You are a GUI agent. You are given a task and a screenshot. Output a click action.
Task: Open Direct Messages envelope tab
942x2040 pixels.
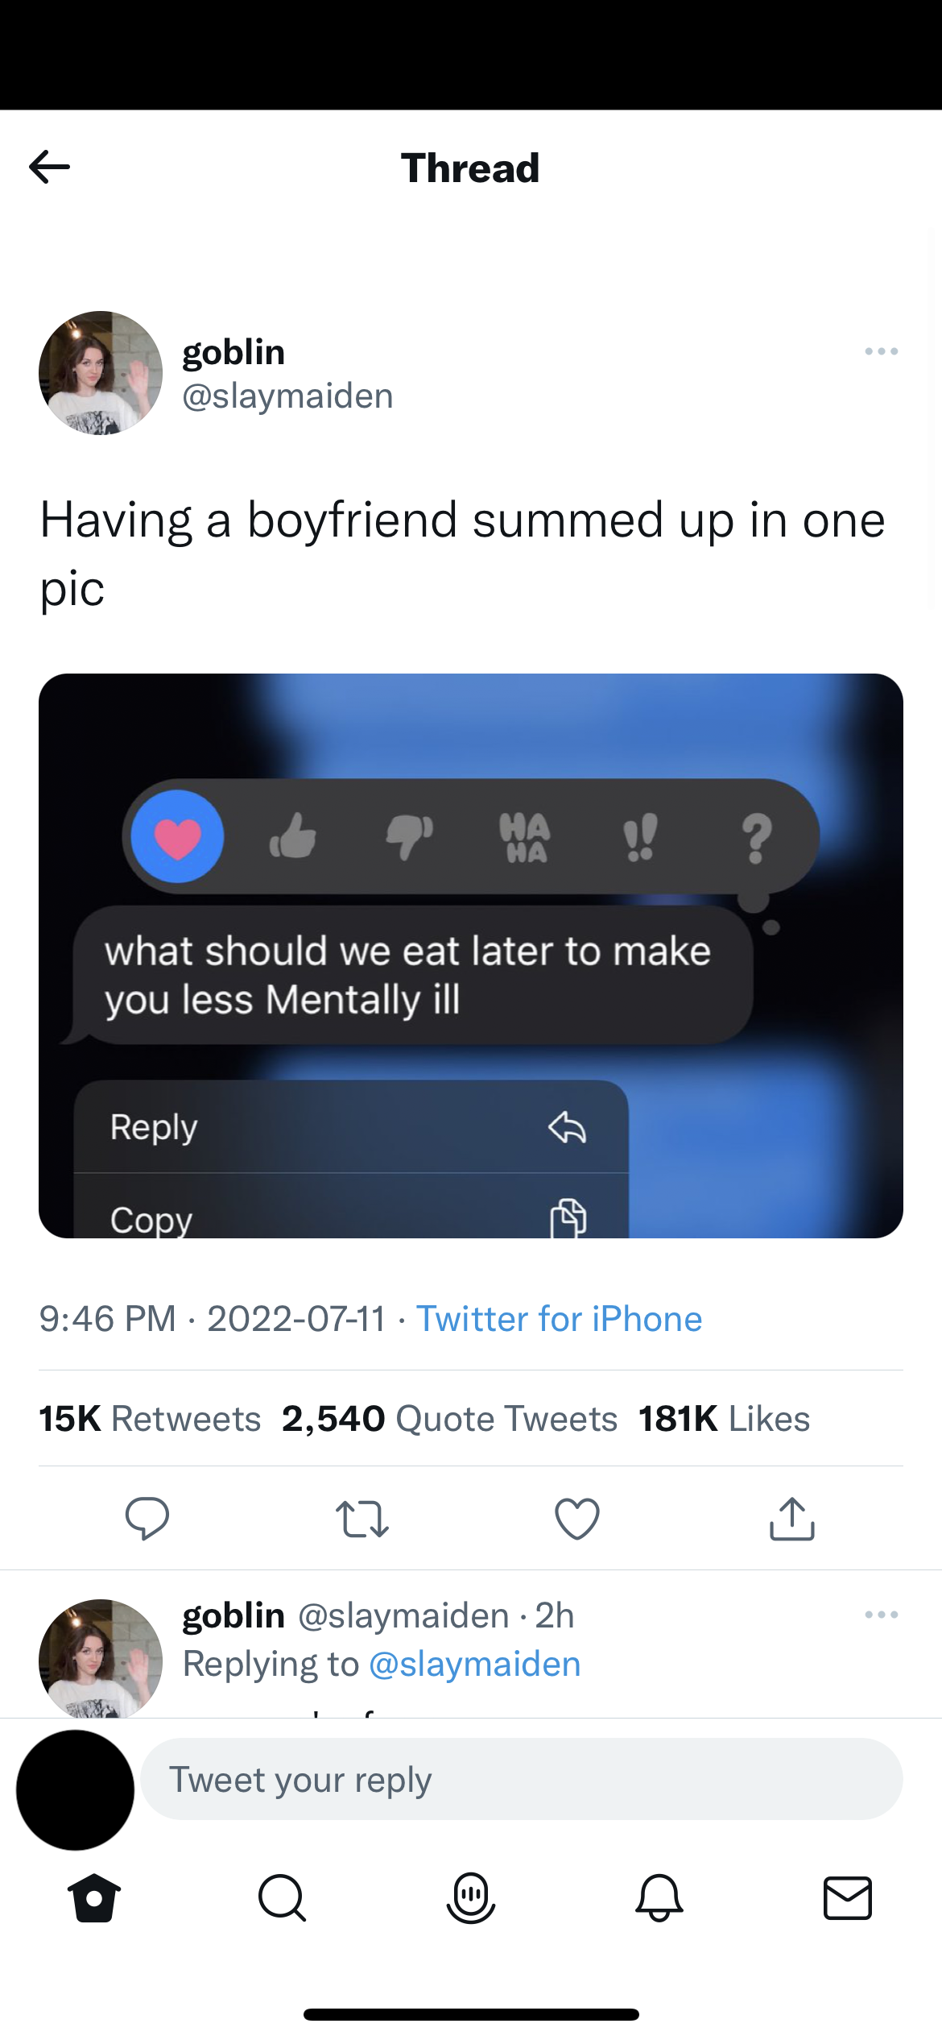pos(847,1898)
